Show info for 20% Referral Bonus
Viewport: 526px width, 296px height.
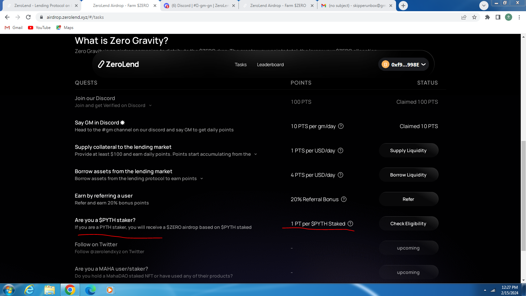(x=344, y=199)
